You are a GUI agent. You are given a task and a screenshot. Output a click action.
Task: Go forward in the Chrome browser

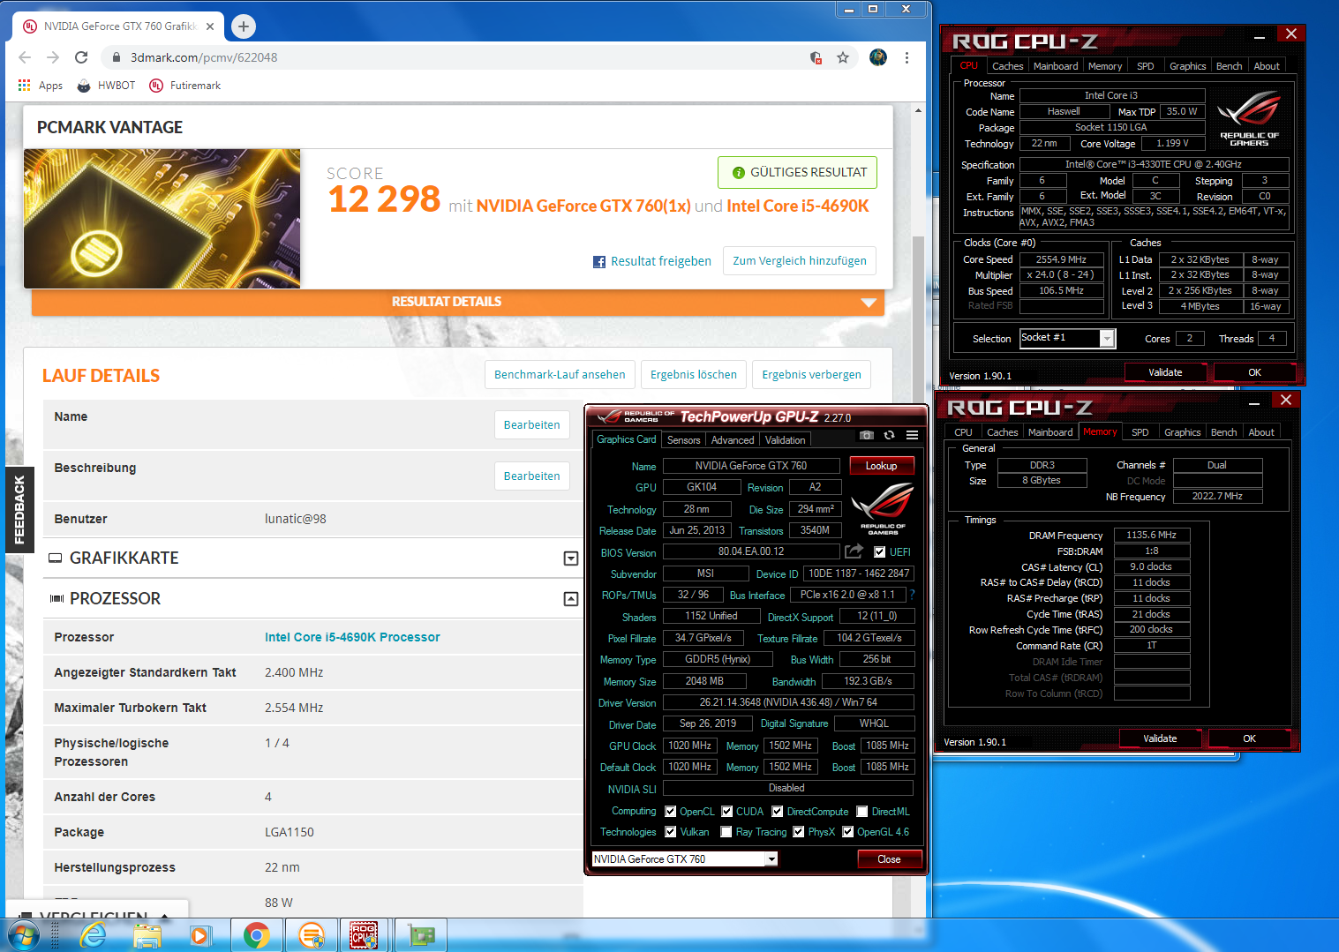[x=53, y=57]
